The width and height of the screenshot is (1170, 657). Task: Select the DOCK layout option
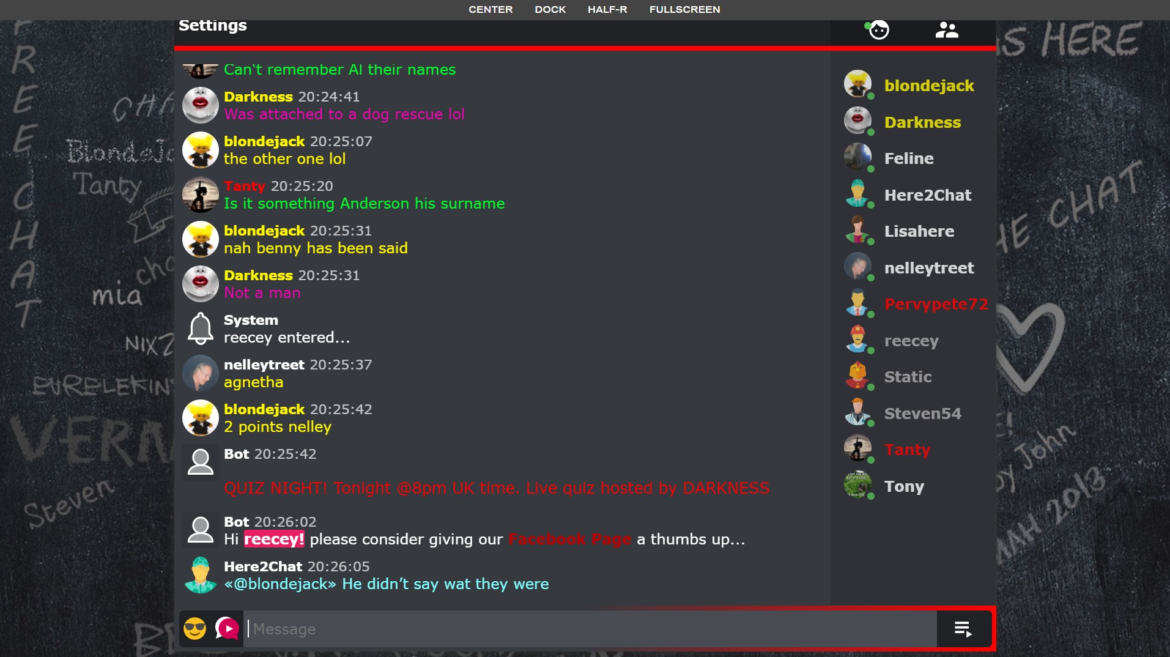(x=550, y=10)
